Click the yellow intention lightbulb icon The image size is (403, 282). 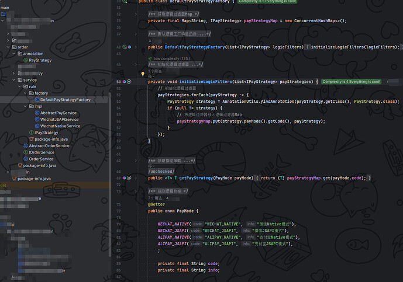(143, 74)
